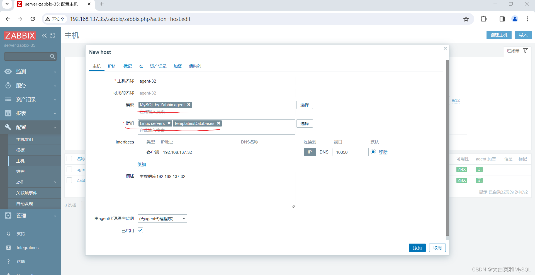Switch to the 加密 tab
535x275 pixels.
tap(178, 66)
